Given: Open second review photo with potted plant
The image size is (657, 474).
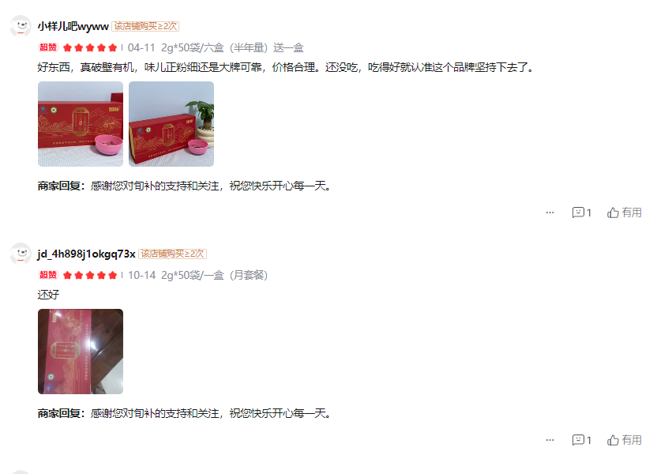Looking at the screenshot, I should pyautogui.click(x=171, y=124).
